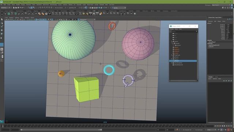Select the arrow Select tool in toolbox
Screen dimensions: 234x132
coord(2,19)
